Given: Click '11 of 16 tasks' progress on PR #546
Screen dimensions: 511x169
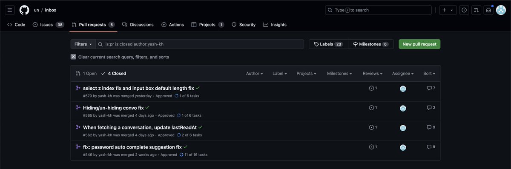Looking at the screenshot, I should pyautogui.click(x=193, y=155).
